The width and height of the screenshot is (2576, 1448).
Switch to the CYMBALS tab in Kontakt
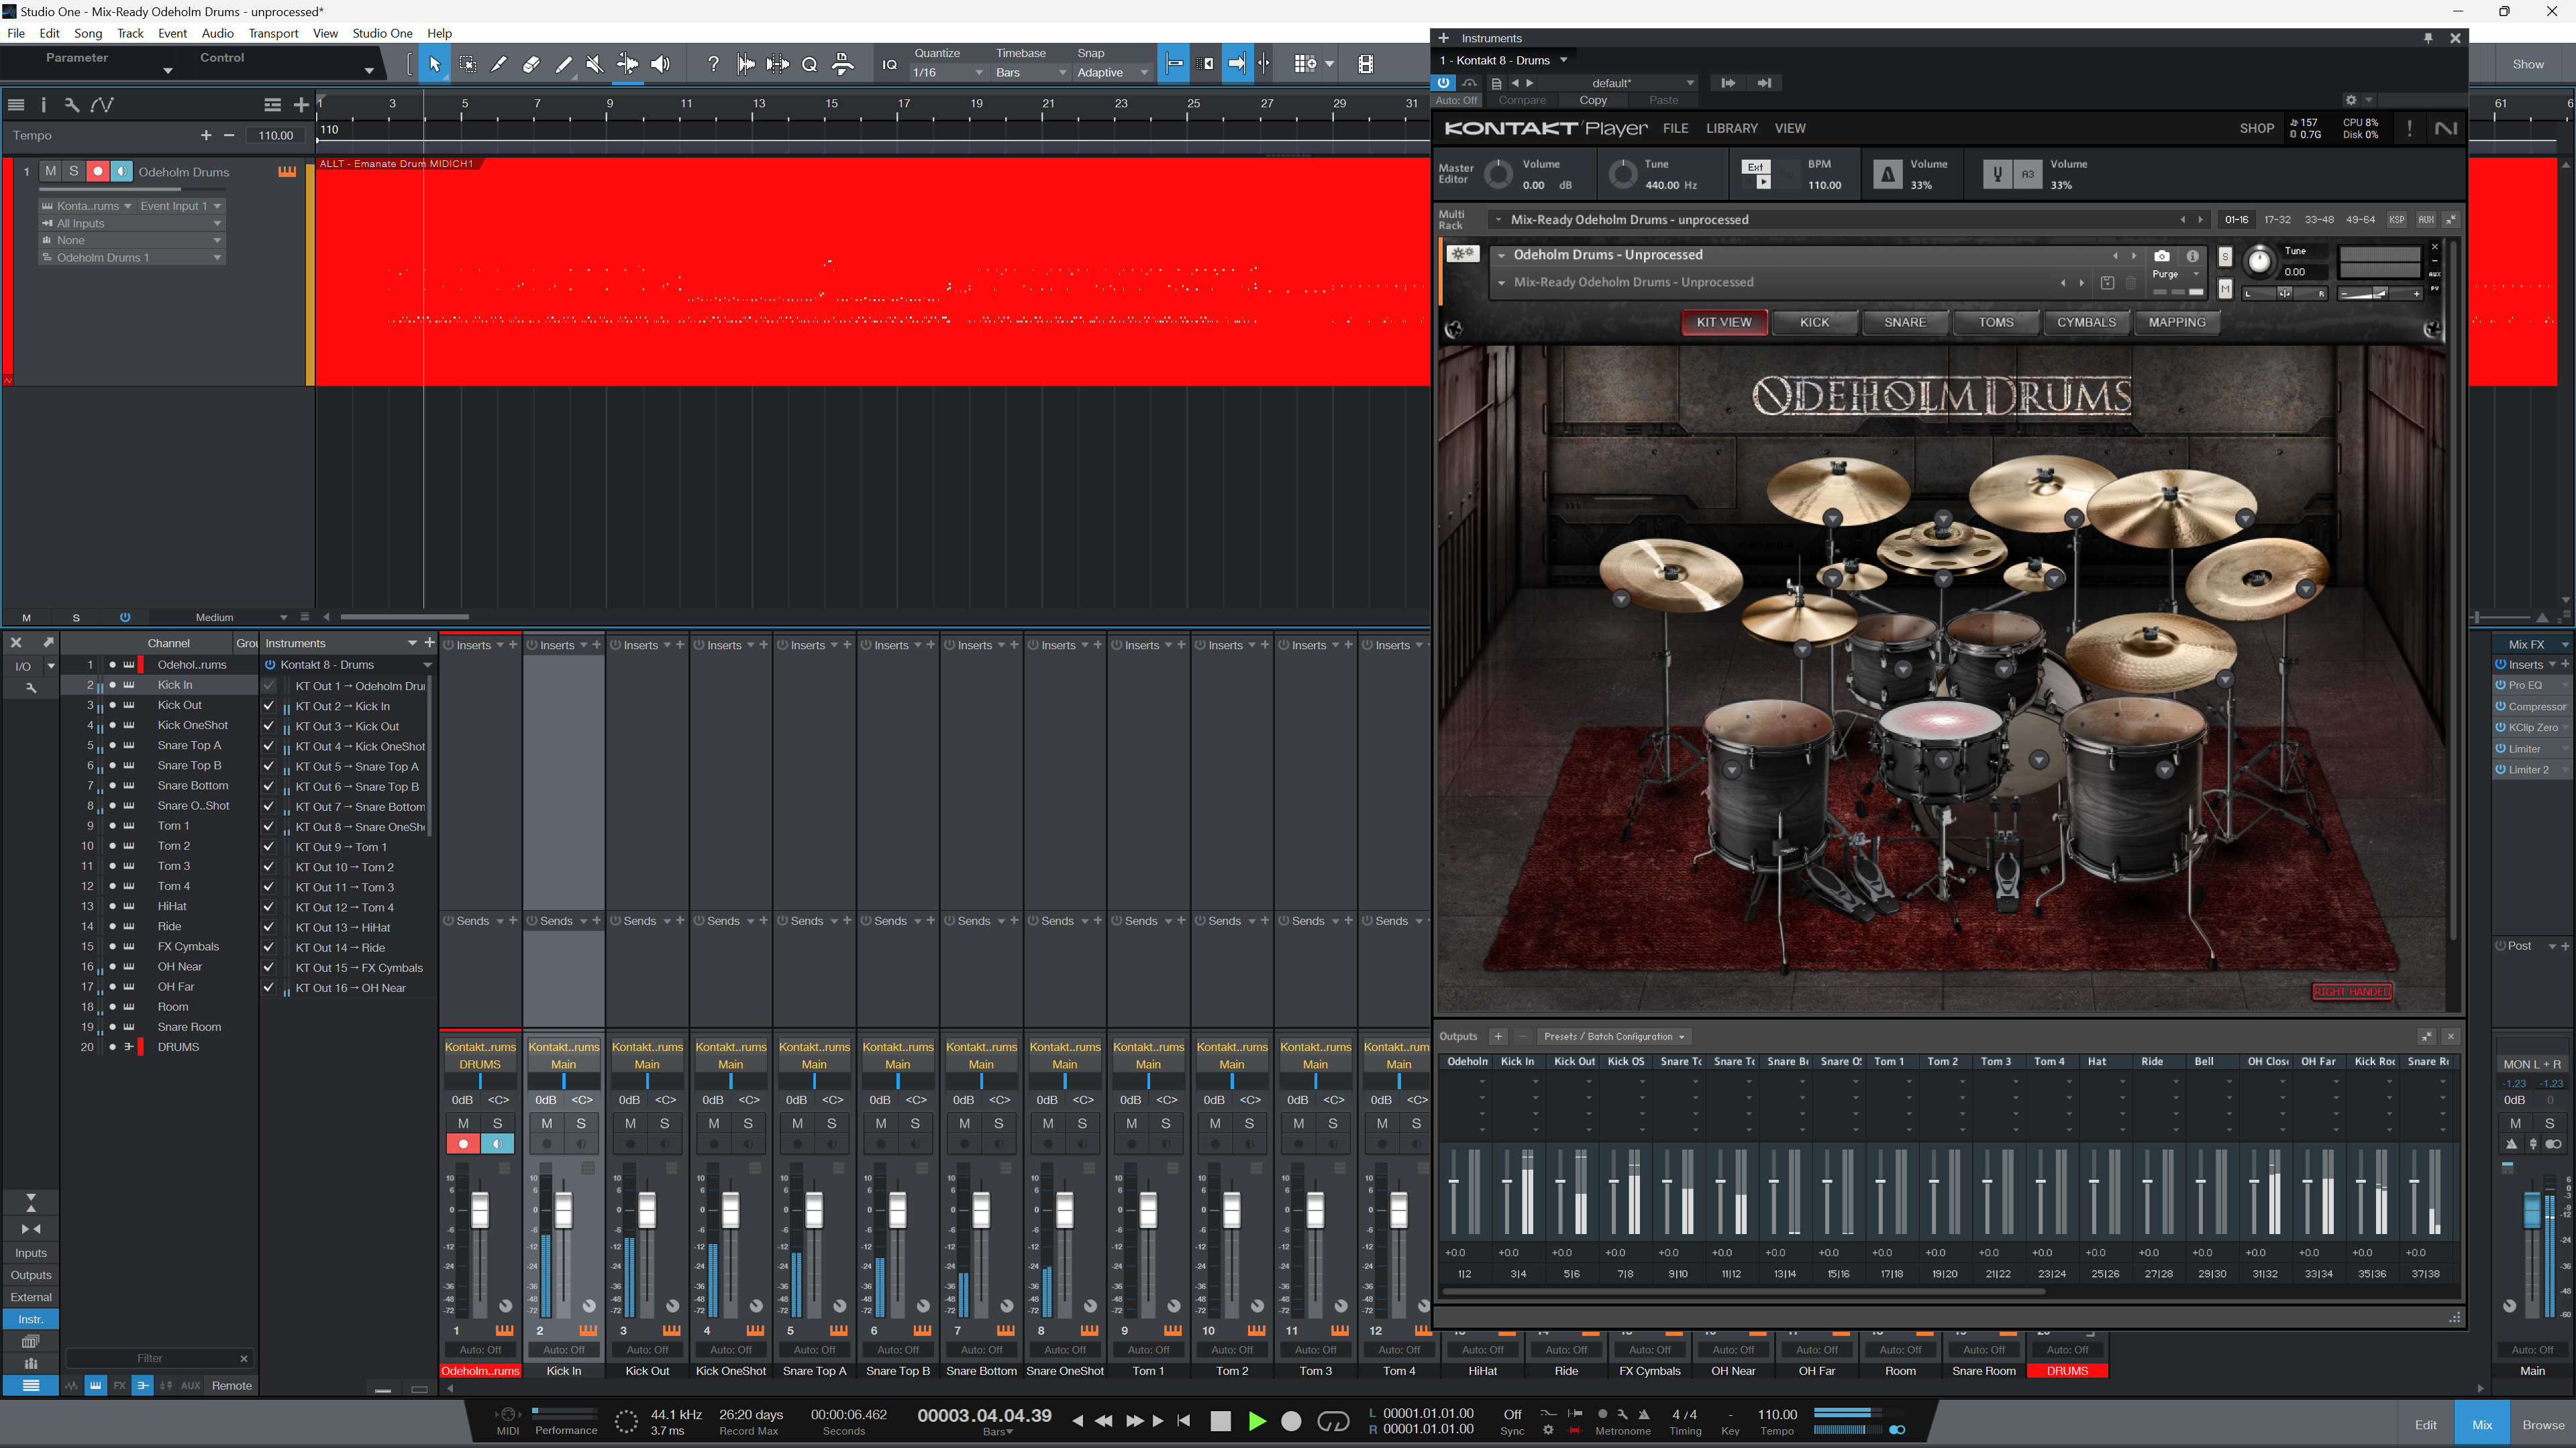(x=2086, y=322)
